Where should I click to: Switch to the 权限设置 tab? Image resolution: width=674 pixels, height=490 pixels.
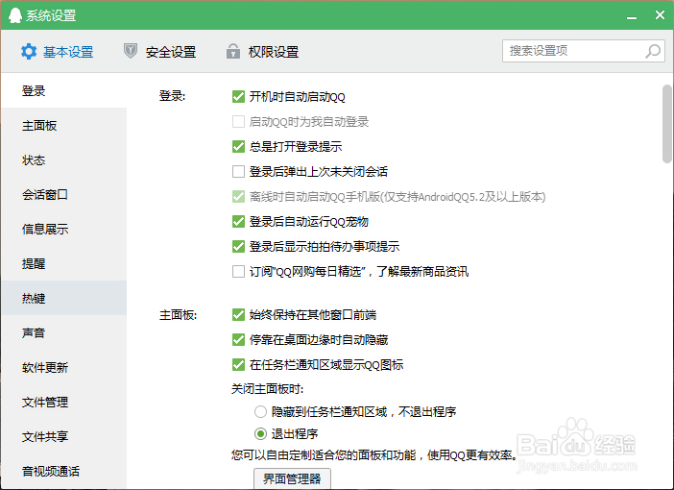(x=262, y=52)
